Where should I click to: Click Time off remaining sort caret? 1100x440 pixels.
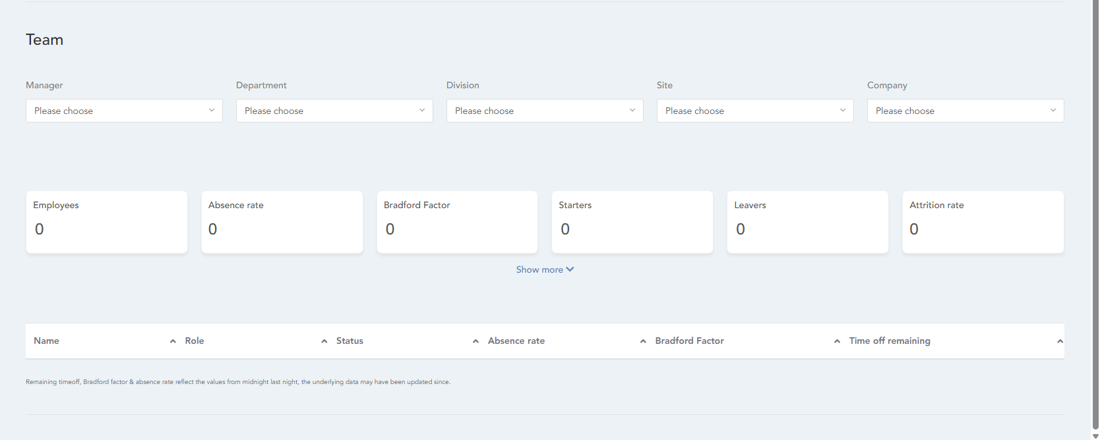point(1059,341)
